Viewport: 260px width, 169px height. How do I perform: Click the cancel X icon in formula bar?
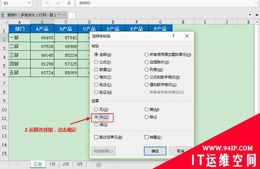click(47, 3)
